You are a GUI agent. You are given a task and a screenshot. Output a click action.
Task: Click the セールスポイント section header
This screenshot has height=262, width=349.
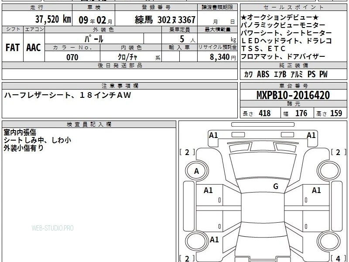point(294,7)
